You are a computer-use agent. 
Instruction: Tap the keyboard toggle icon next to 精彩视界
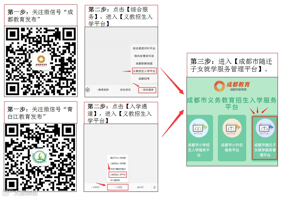tap(154, 187)
